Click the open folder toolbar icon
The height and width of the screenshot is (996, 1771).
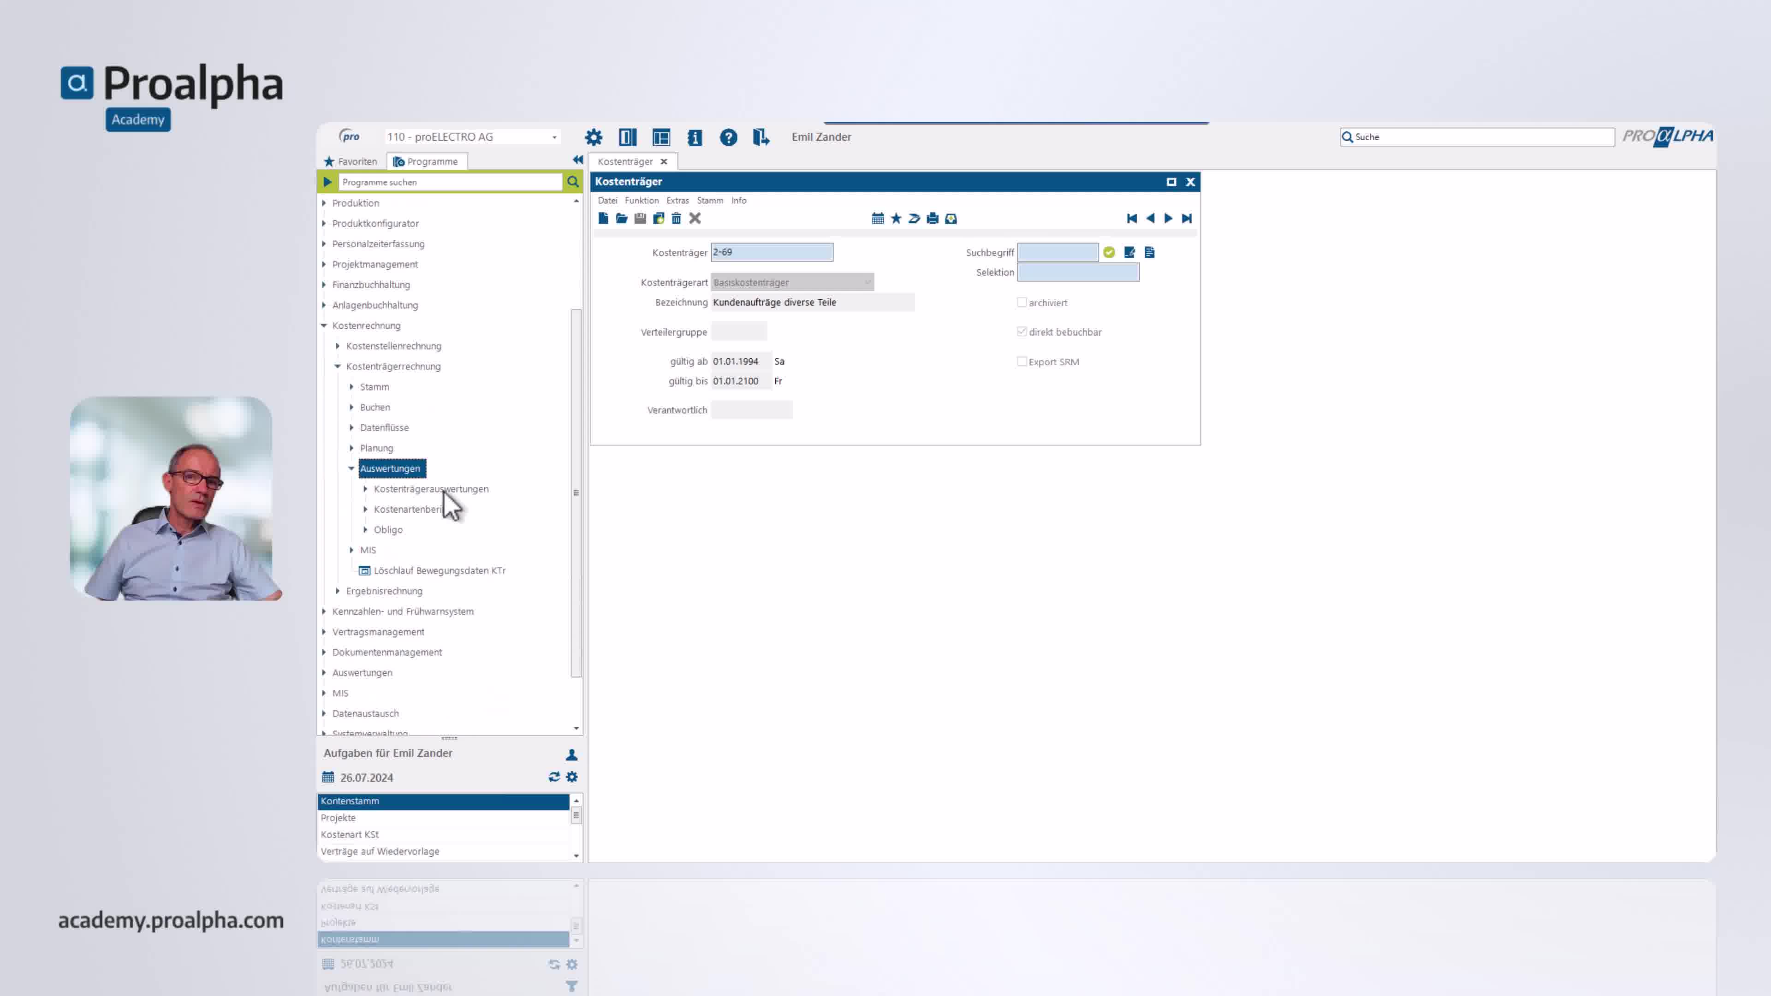[x=622, y=219]
